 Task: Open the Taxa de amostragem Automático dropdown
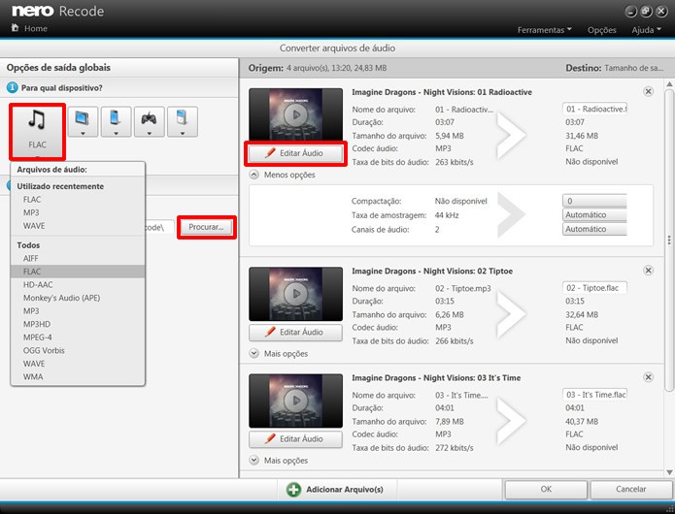[x=594, y=215]
